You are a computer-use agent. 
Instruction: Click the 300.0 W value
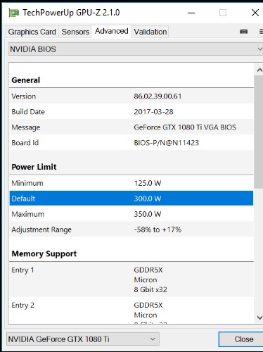tap(148, 199)
